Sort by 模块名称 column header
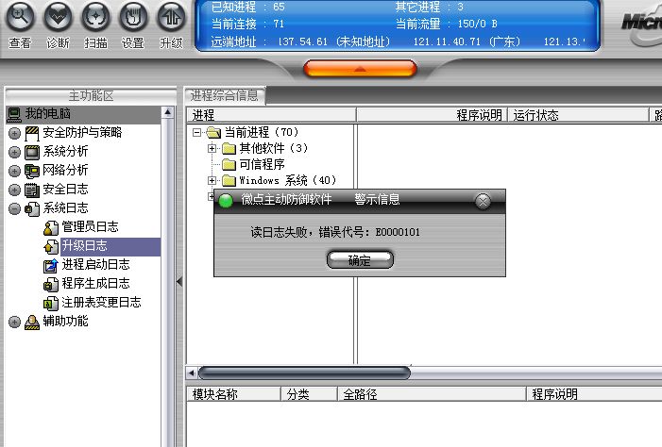Viewport: 662px width, 447px height. pyautogui.click(x=233, y=394)
